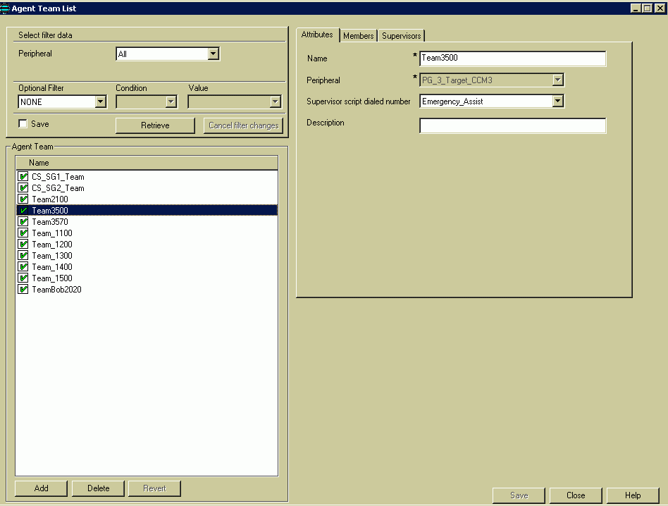Click green check icon beside CS_SG1_Team
This screenshot has height=506, width=668.
click(23, 176)
